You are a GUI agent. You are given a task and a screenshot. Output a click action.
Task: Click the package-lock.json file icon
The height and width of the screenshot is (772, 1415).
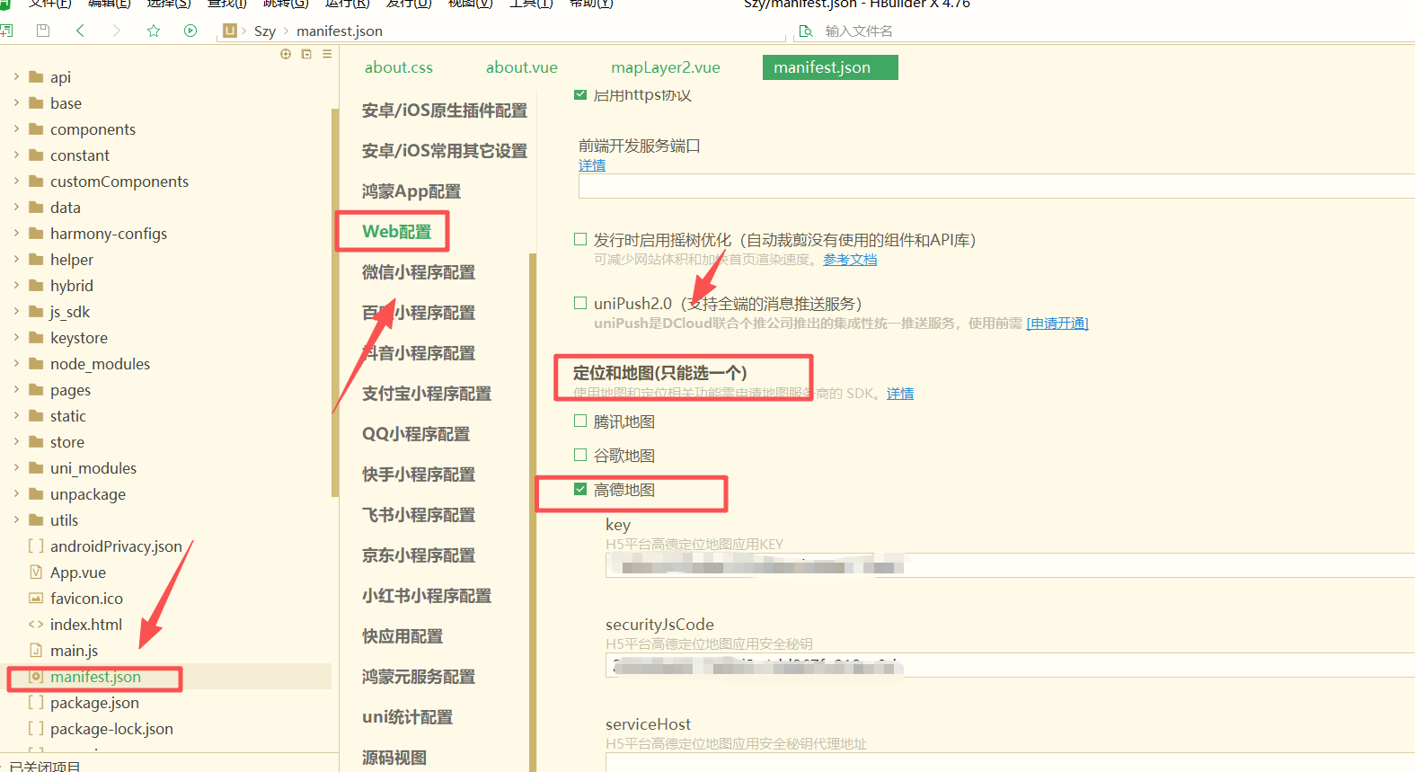click(36, 728)
